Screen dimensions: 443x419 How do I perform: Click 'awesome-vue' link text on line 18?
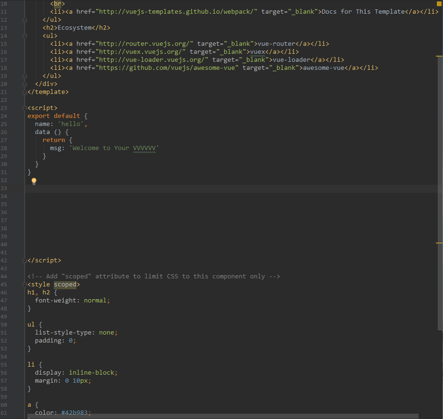(324, 68)
